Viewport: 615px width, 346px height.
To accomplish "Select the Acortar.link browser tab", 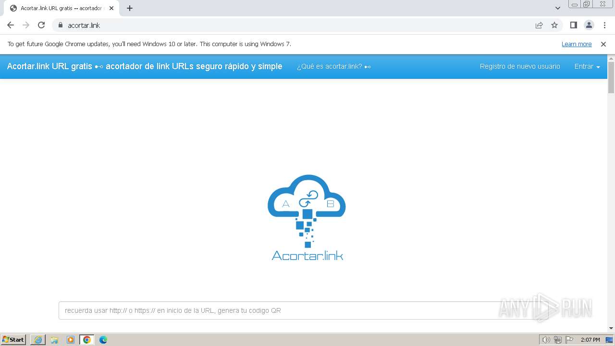I will click(x=61, y=8).
